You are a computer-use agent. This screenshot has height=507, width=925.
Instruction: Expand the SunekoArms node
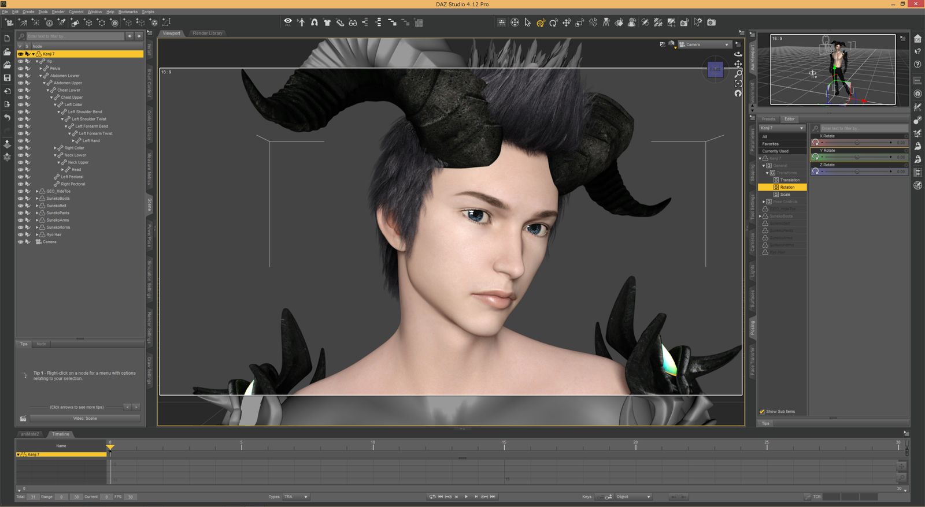click(x=37, y=220)
